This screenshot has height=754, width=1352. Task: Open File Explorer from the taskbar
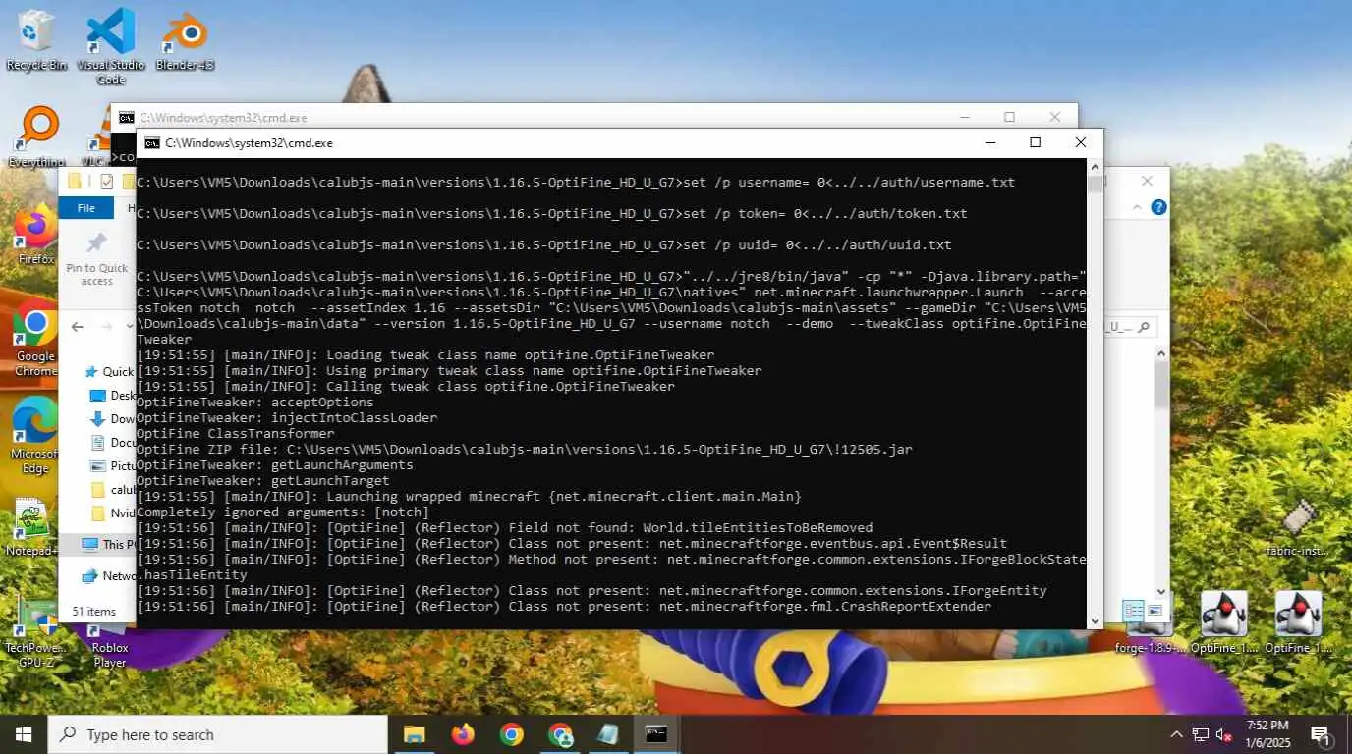tap(414, 734)
